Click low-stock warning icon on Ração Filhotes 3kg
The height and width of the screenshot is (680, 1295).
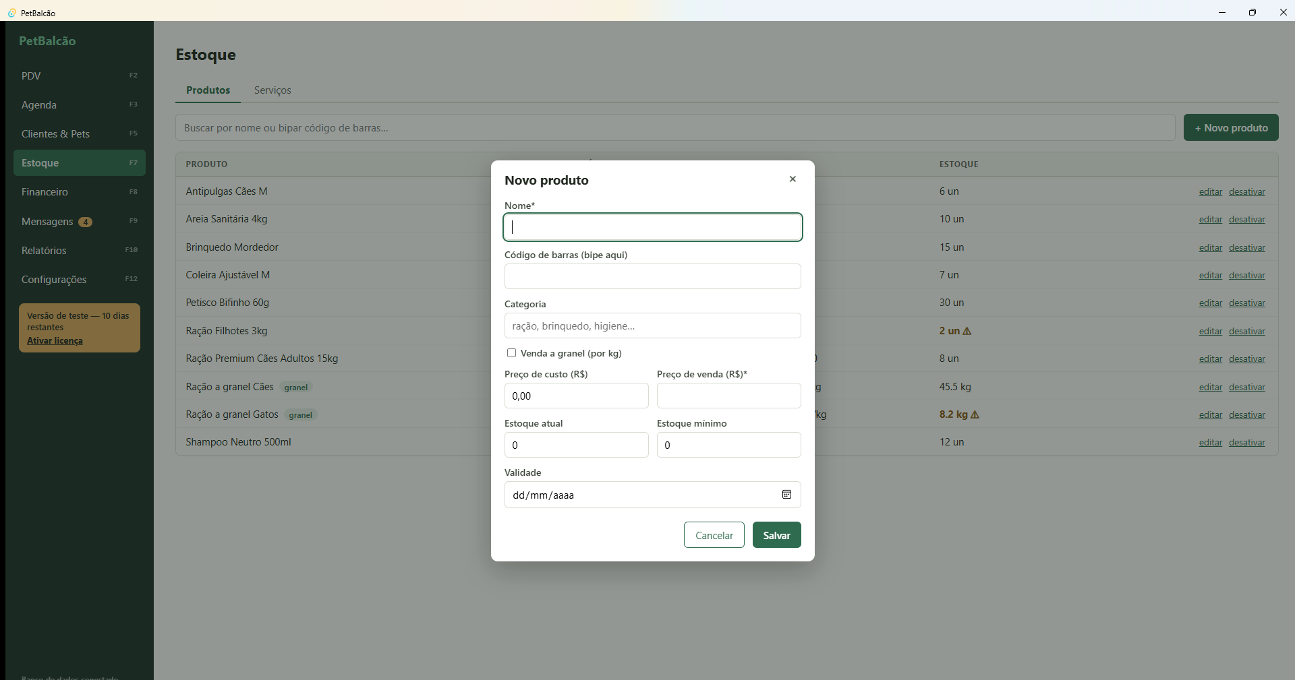(x=967, y=331)
